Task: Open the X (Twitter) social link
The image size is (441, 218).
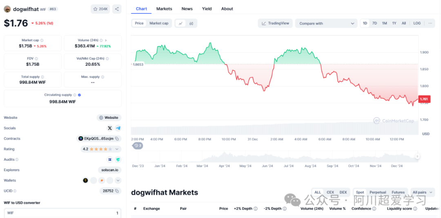Action: (110, 128)
